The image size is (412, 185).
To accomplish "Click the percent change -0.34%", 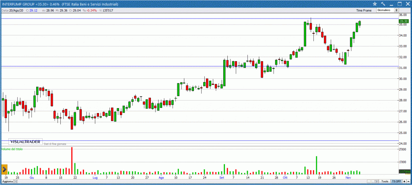I will tap(92, 10).
